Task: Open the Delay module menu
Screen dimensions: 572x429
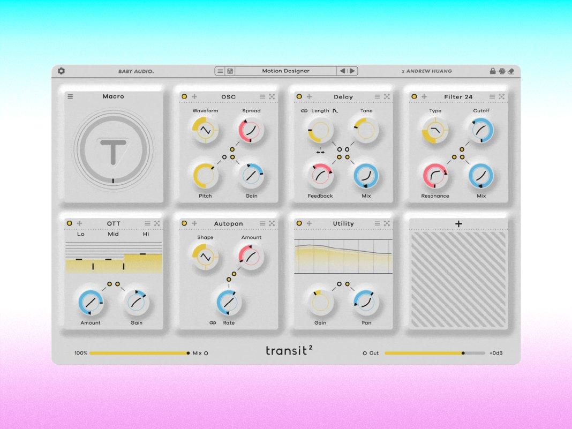Action: (377, 96)
